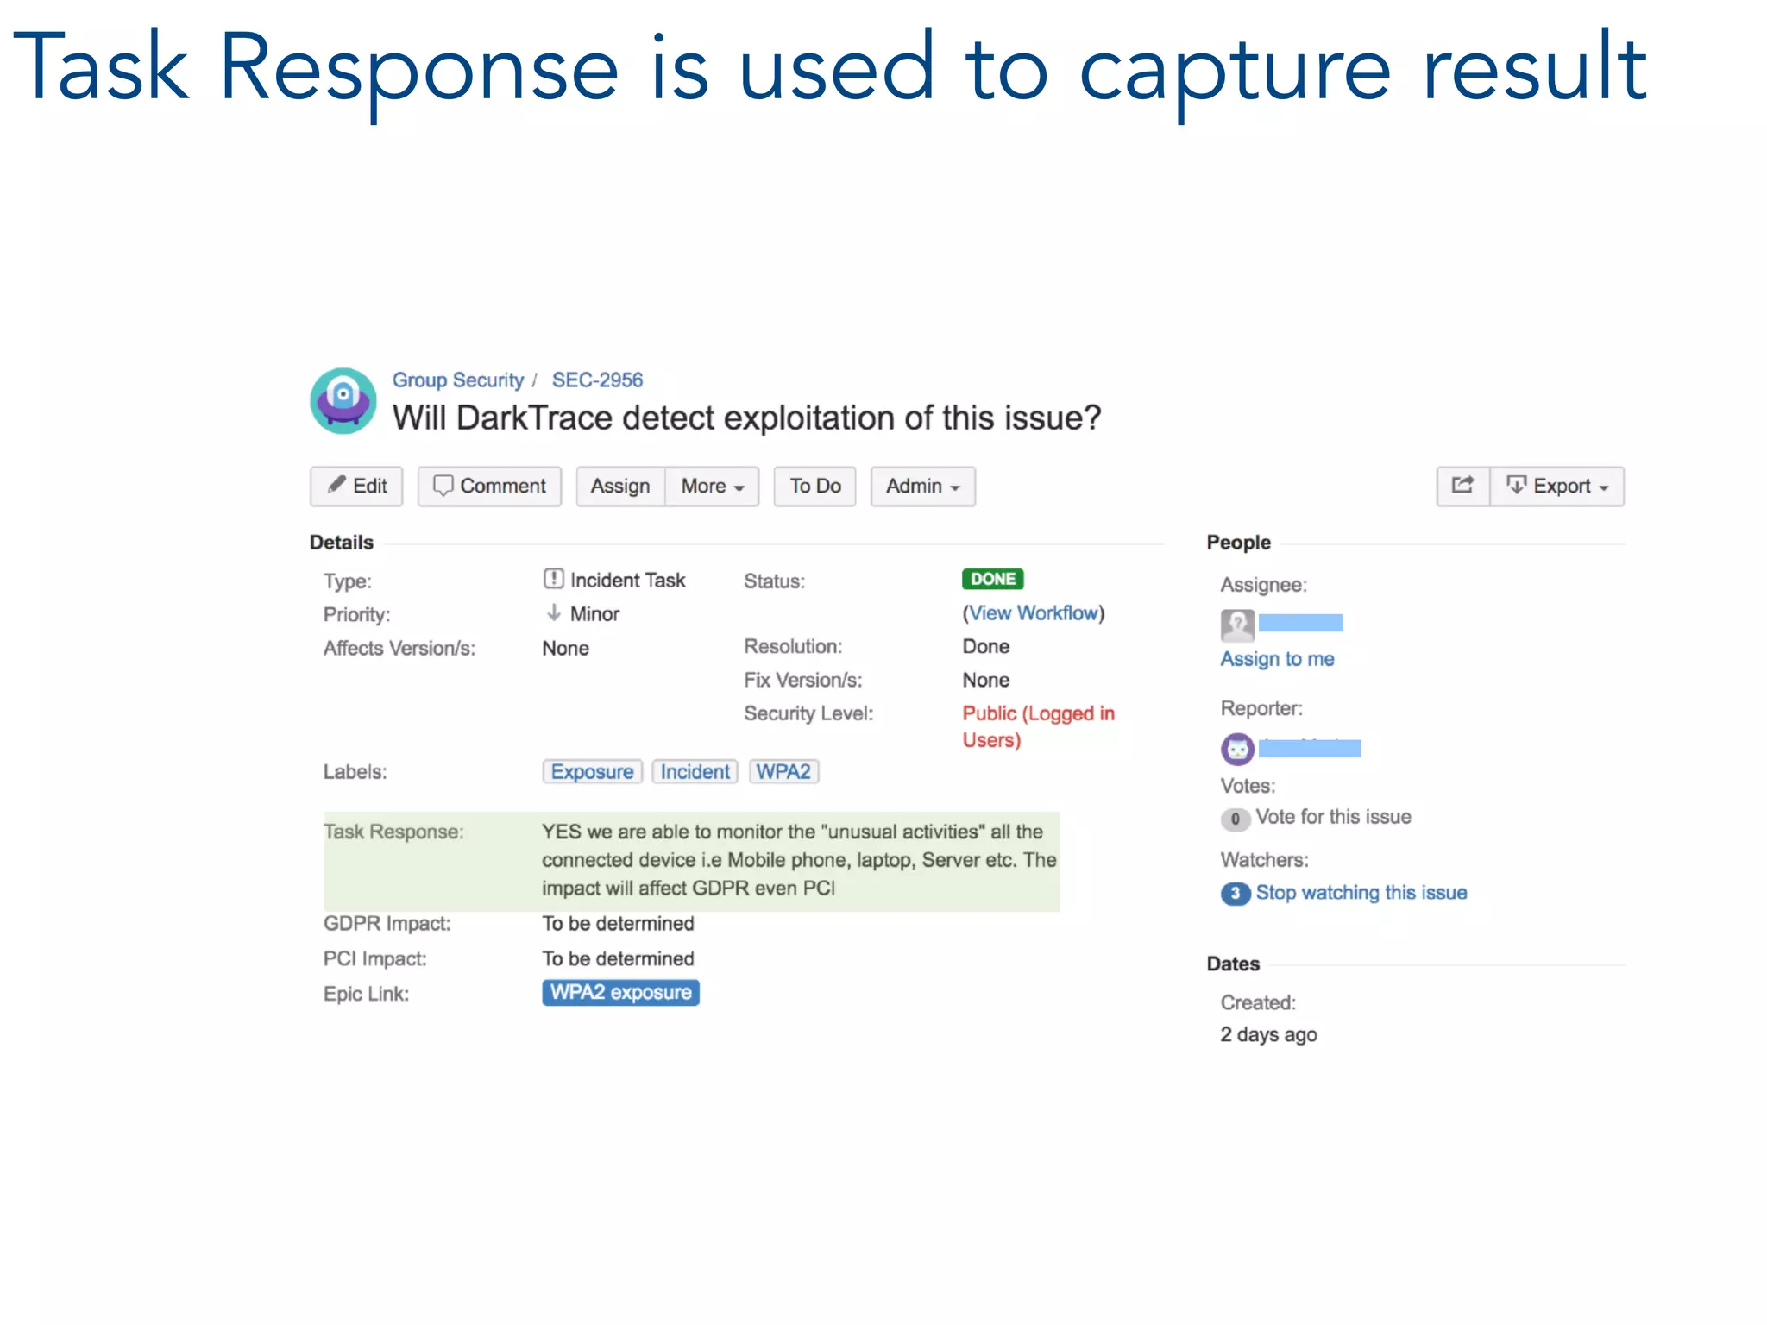The height and width of the screenshot is (1325, 1767).
Task: Select the Exposure label
Action: click(x=592, y=771)
